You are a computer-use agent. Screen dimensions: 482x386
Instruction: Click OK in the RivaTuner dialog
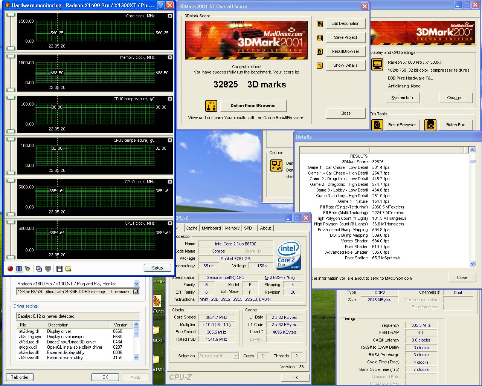(105, 377)
